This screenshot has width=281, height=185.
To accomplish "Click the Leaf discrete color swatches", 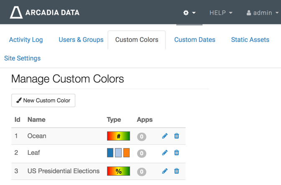I will pyautogui.click(x=118, y=153).
